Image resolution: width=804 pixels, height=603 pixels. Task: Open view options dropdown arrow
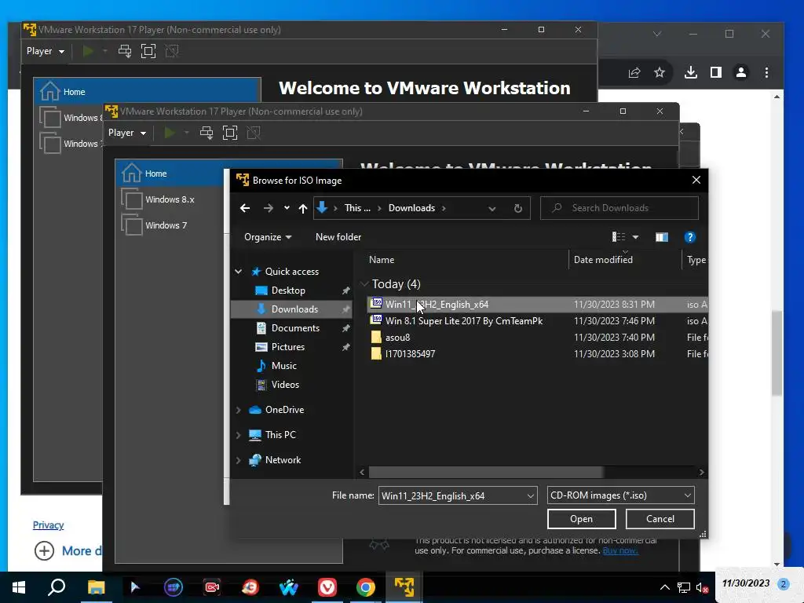tap(635, 237)
